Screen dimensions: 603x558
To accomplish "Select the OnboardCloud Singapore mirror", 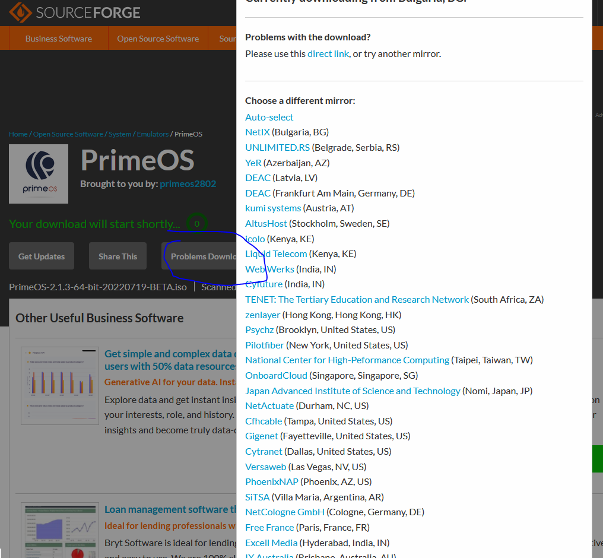I will click(276, 376).
